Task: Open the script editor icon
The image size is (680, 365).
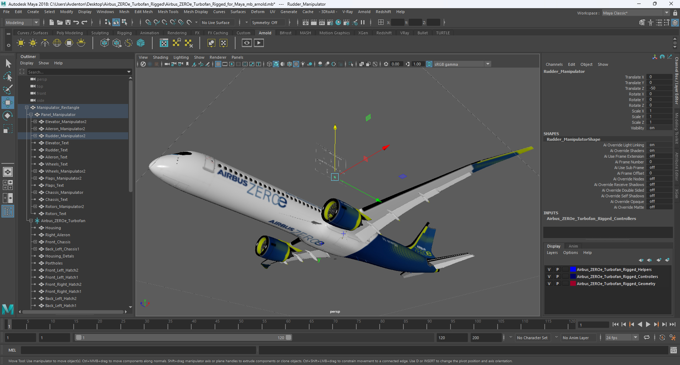Action: (674, 350)
